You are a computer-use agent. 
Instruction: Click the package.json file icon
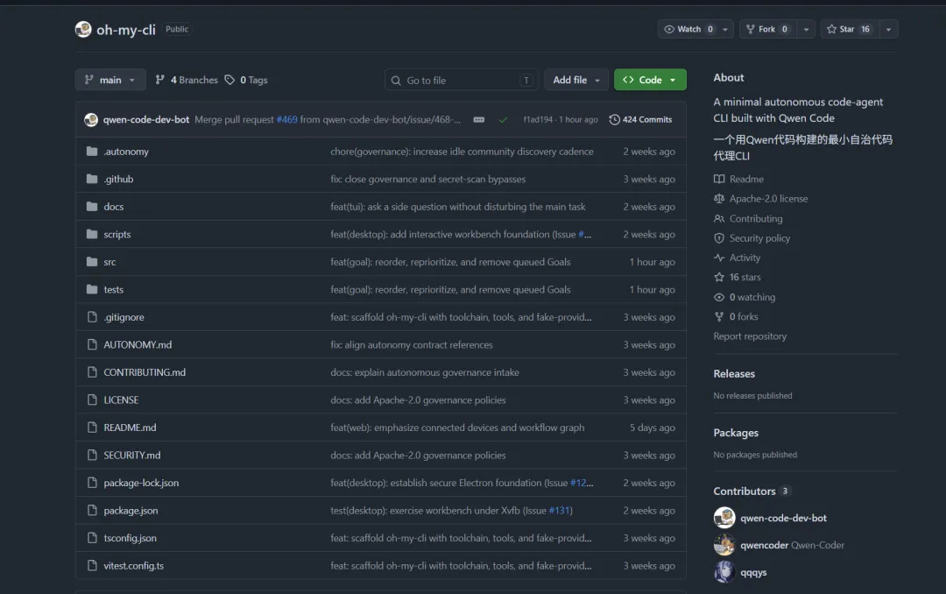tap(92, 510)
